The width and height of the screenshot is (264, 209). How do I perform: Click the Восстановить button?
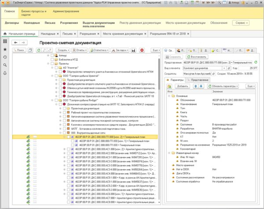[197, 57]
